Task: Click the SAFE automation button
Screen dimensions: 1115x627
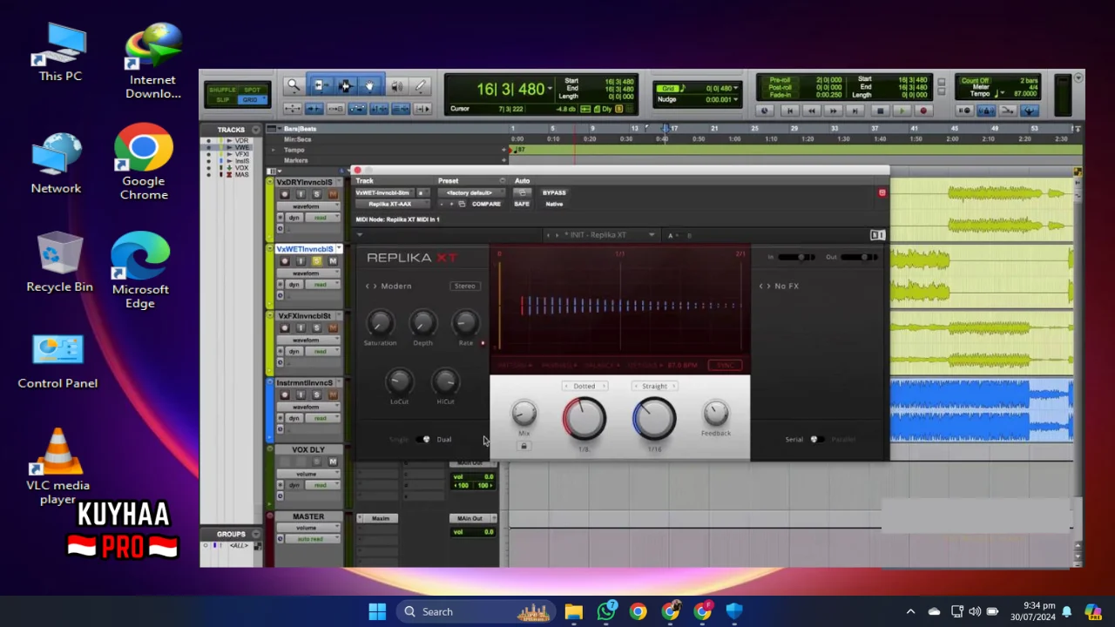Action: [522, 204]
